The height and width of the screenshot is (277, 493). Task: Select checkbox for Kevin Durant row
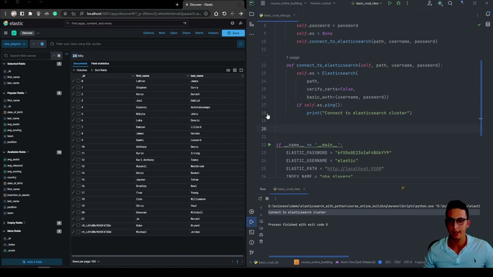coord(78,94)
